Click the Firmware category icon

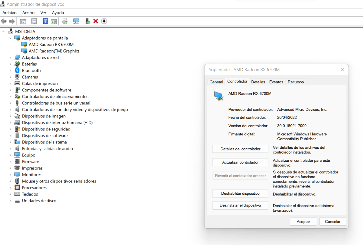17,162
